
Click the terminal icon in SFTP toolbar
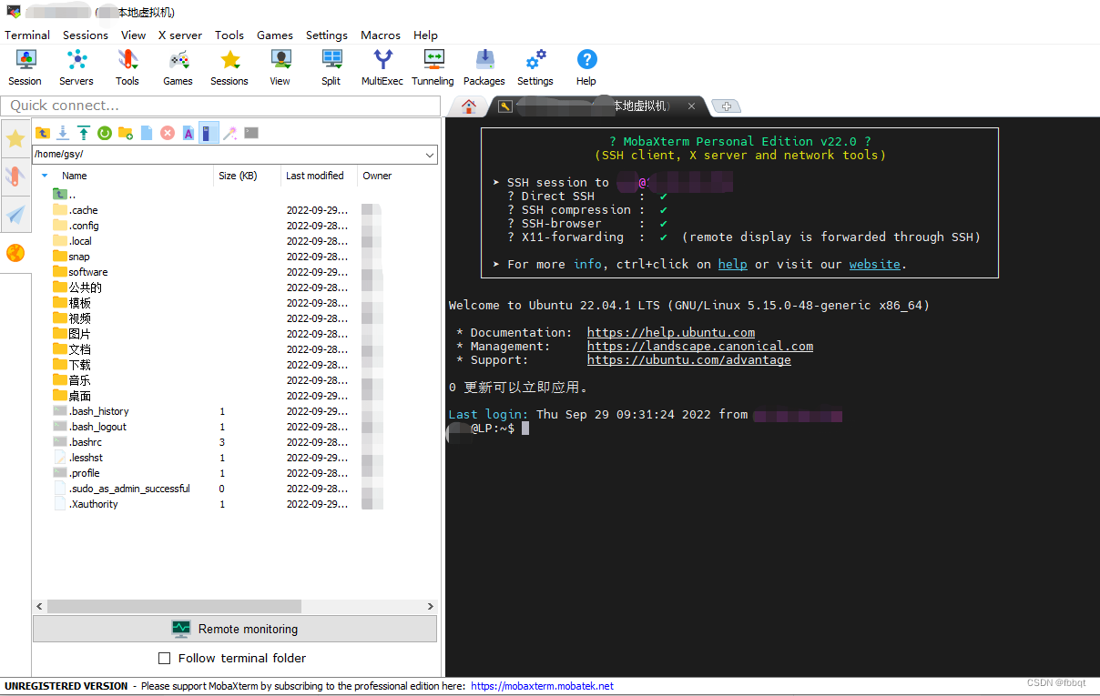coord(251,133)
